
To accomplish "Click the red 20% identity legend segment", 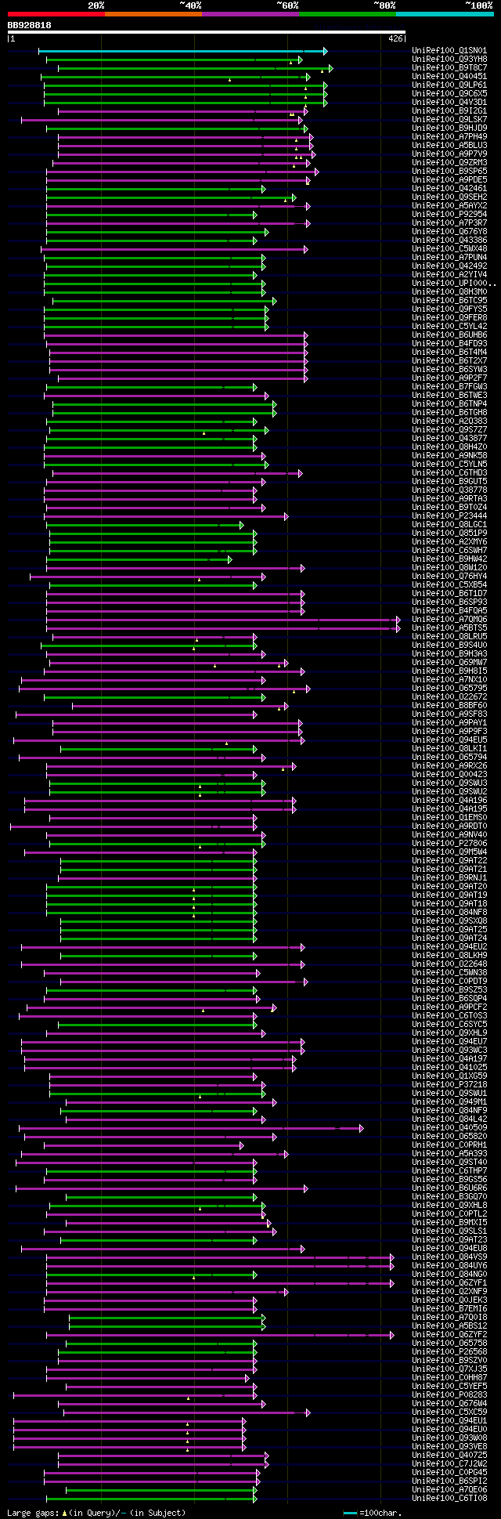I will click(56, 14).
